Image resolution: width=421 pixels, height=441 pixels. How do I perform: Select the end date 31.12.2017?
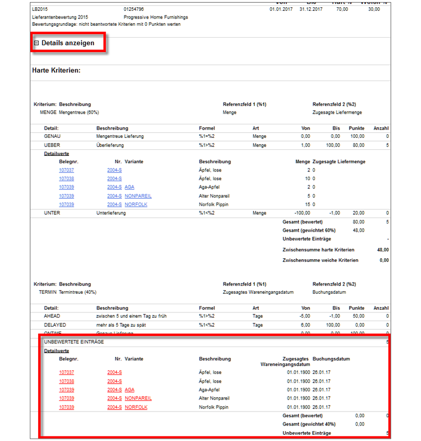(311, 9)
